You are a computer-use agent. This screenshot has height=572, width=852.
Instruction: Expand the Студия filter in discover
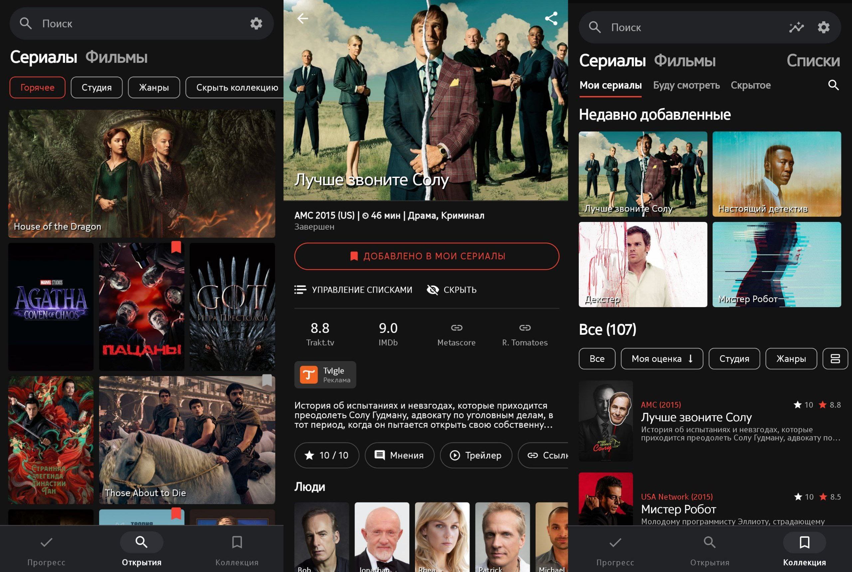tap(96, 88)
